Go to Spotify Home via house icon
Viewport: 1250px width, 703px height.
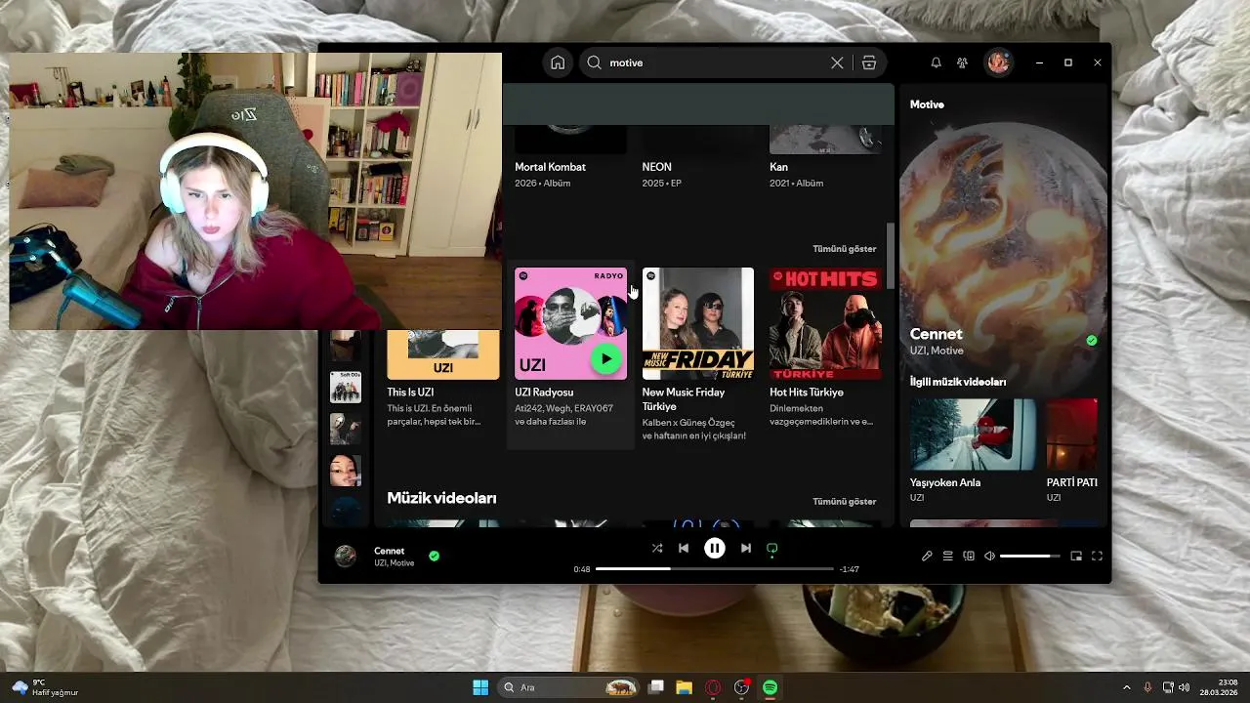click(x=558, y=62)
